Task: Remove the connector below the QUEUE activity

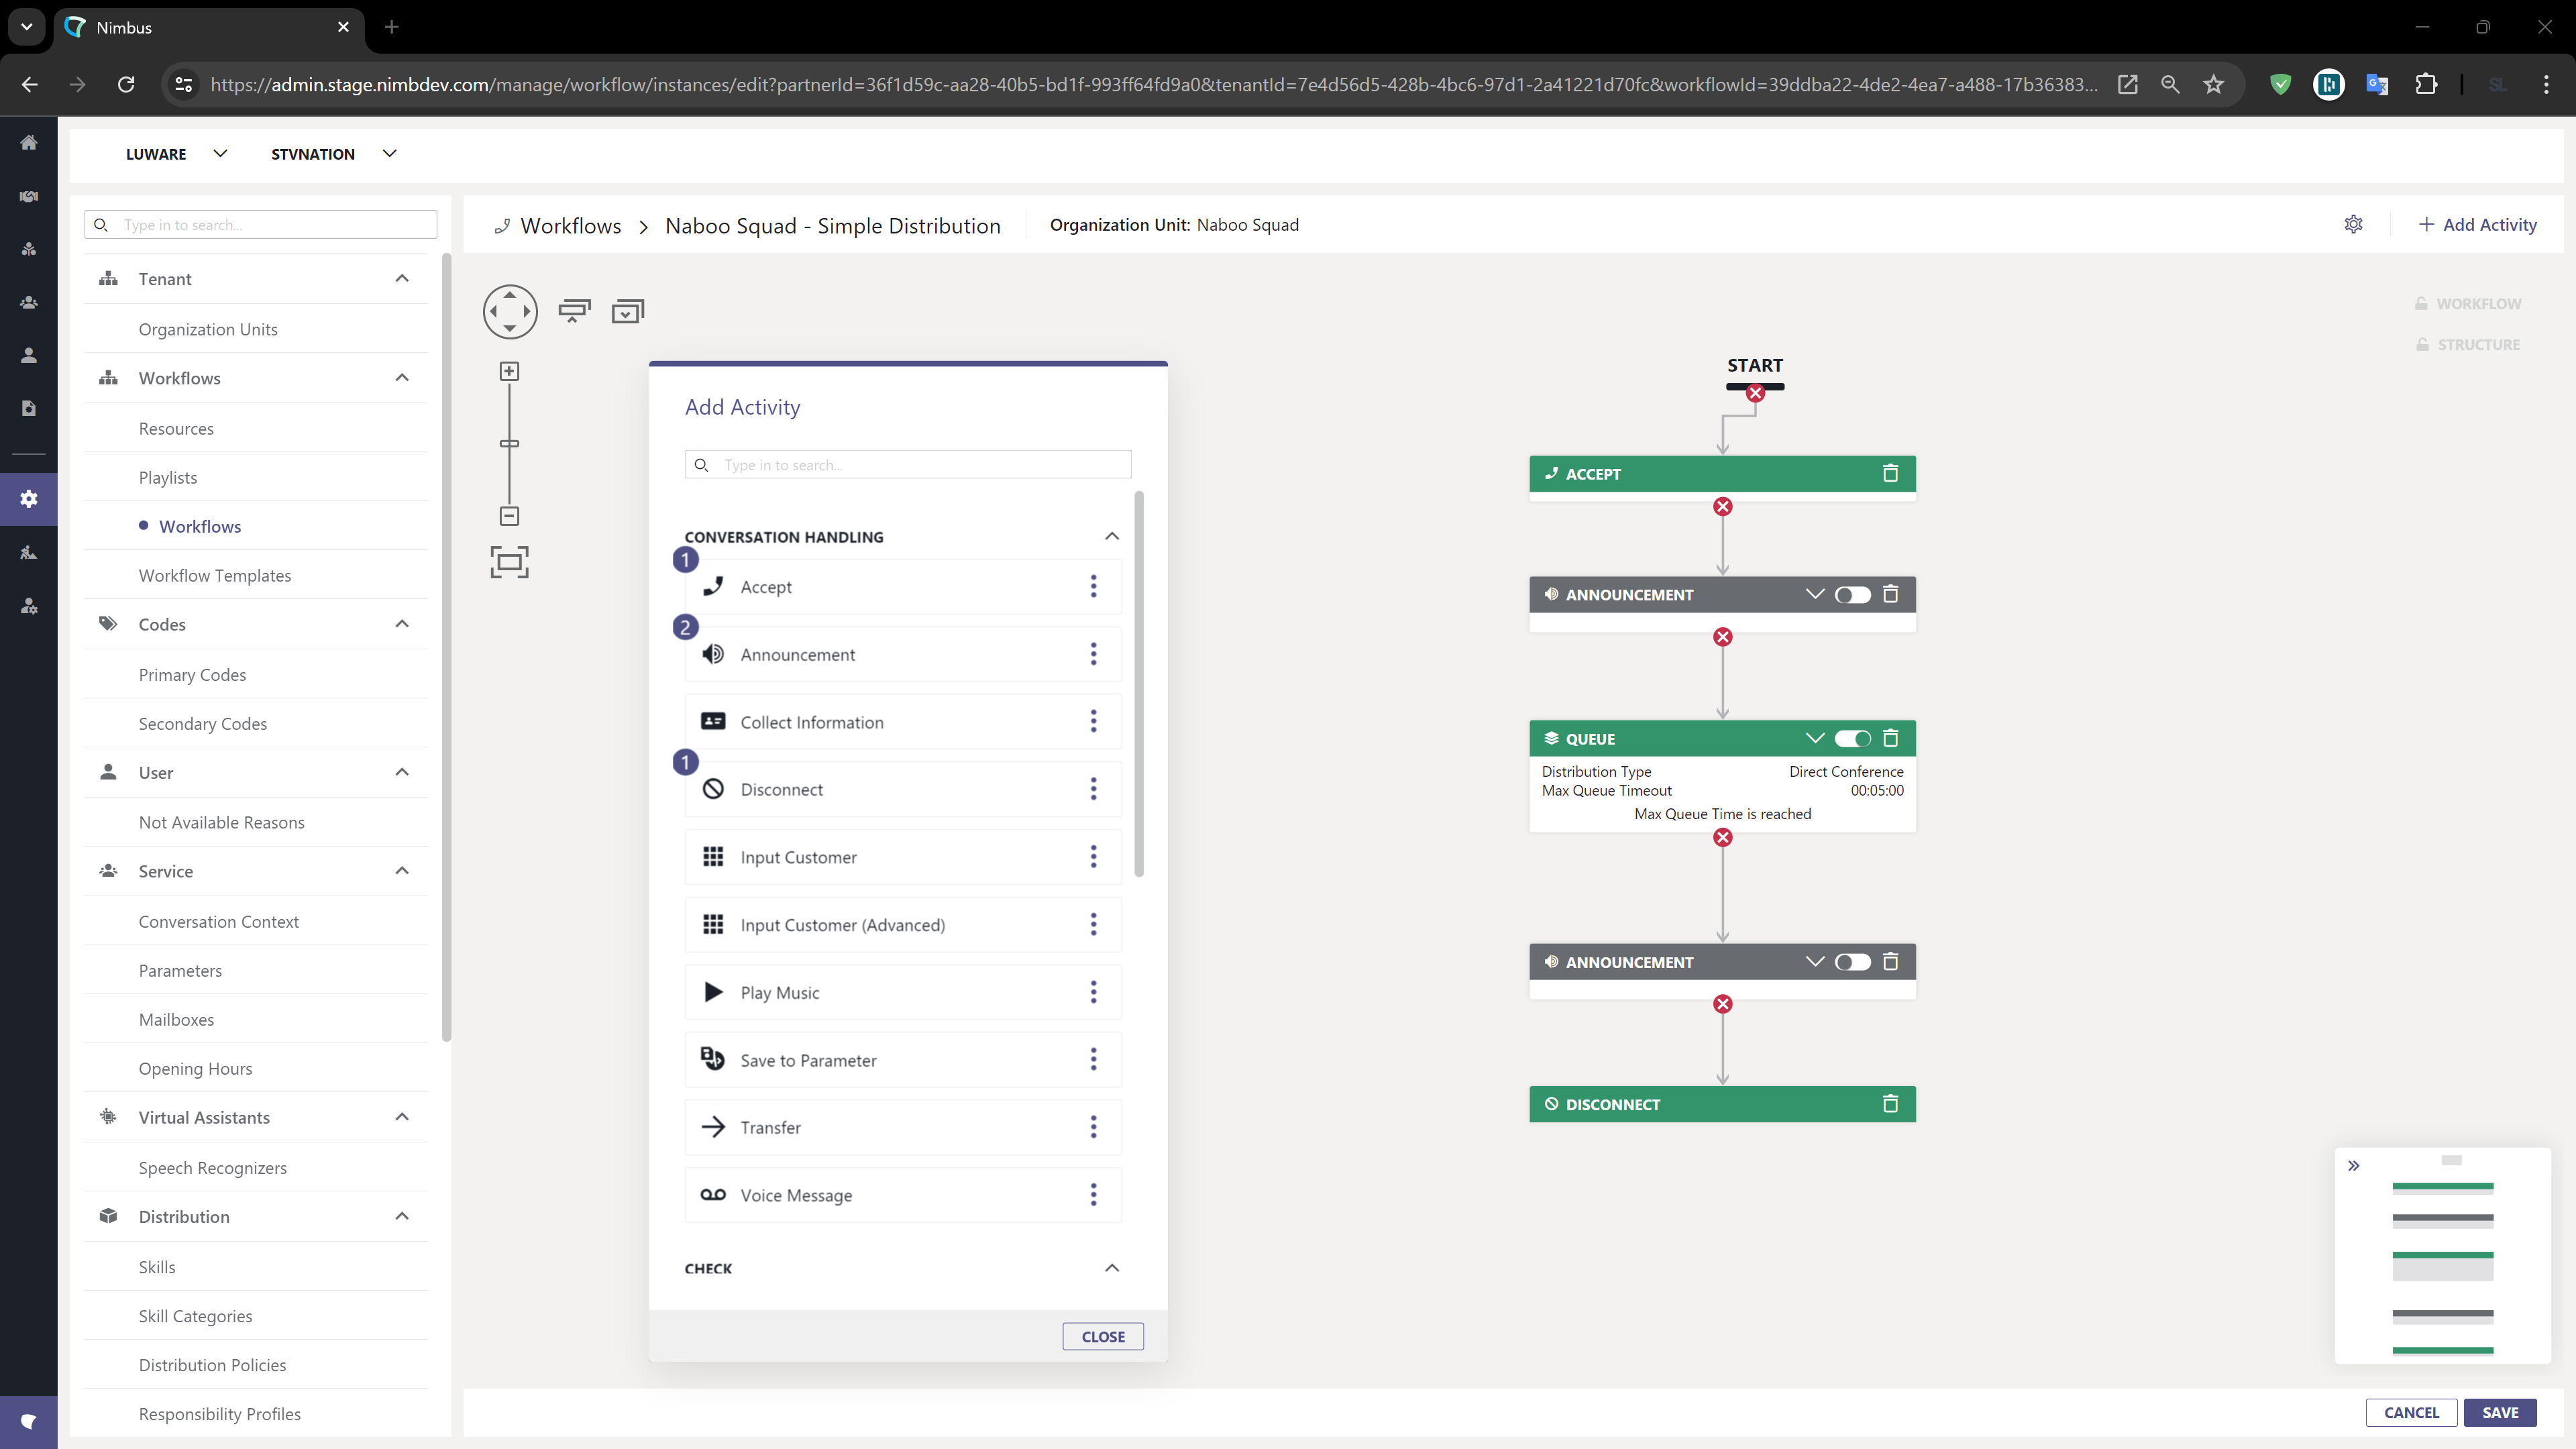Action: click(x=1722, y=838)
